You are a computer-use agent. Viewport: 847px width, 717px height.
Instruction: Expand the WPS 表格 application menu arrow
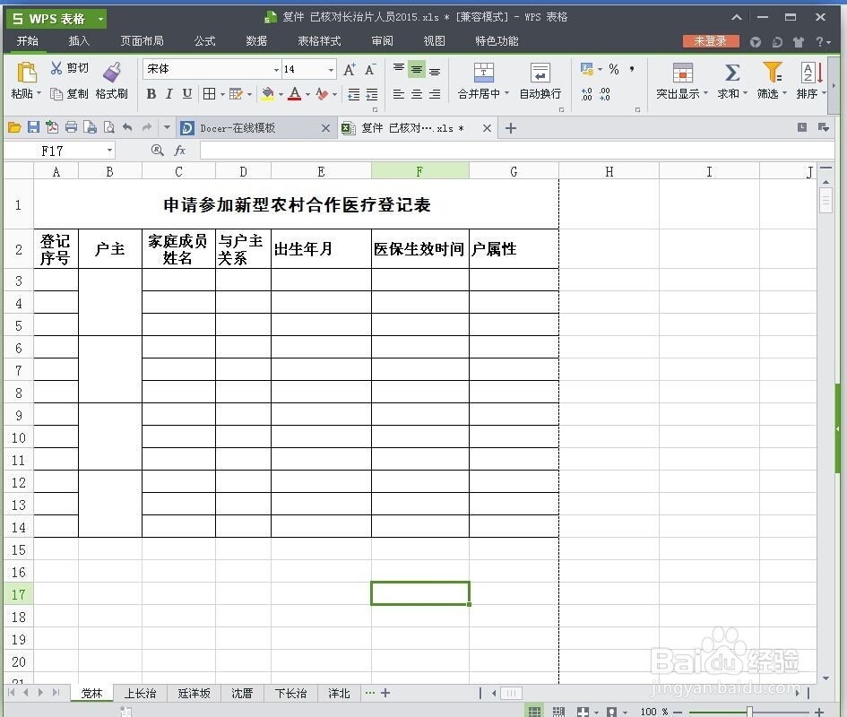100,19
